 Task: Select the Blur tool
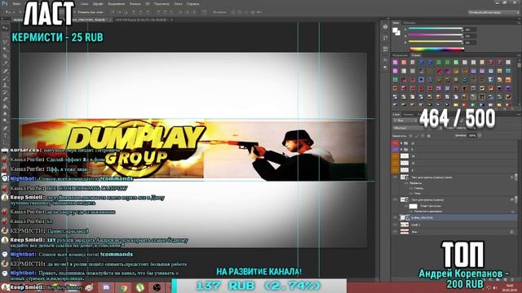(x=5, y=114)
